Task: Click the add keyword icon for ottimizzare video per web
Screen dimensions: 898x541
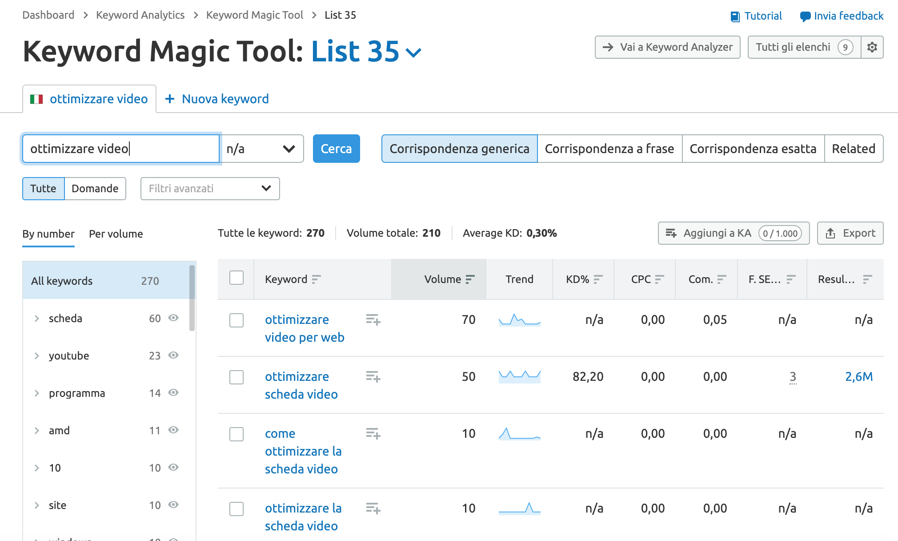Action: [x=373, y=319]
